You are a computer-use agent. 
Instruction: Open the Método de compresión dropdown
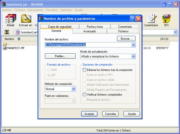coord(73,89)
